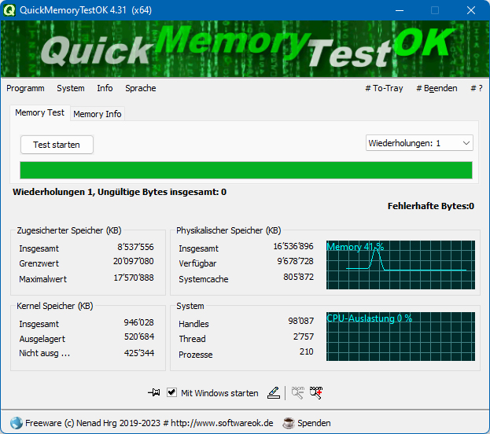The width and height of the screenshot is (490, 434).
Task: Click the Wiederholungen 1, Ungültige Bytes result text
Action: pos(120,192)
